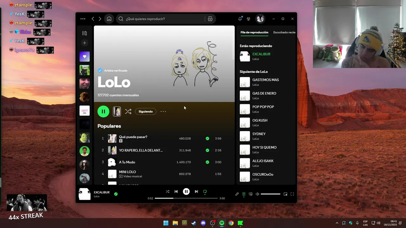The width and height of the screenshot is (406, 228).
Task: Open Connect to a device icon
Action: [x=251, y=194]
